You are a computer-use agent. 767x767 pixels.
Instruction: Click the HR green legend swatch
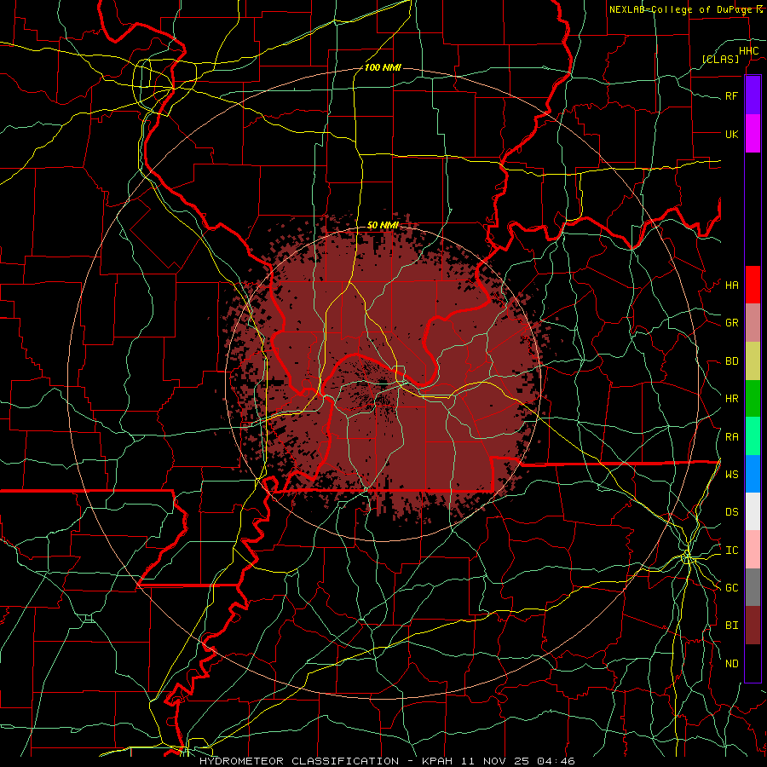tap(753, 399)
